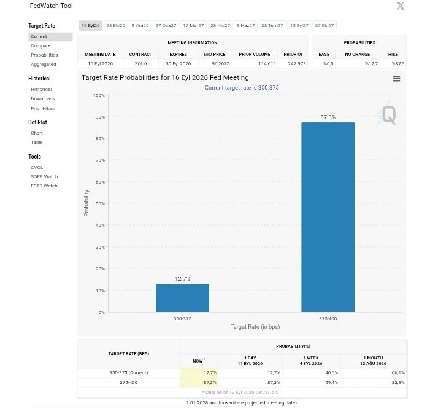Click the X (Twitter) share icon
441x408 pixels.
[401, 6]
